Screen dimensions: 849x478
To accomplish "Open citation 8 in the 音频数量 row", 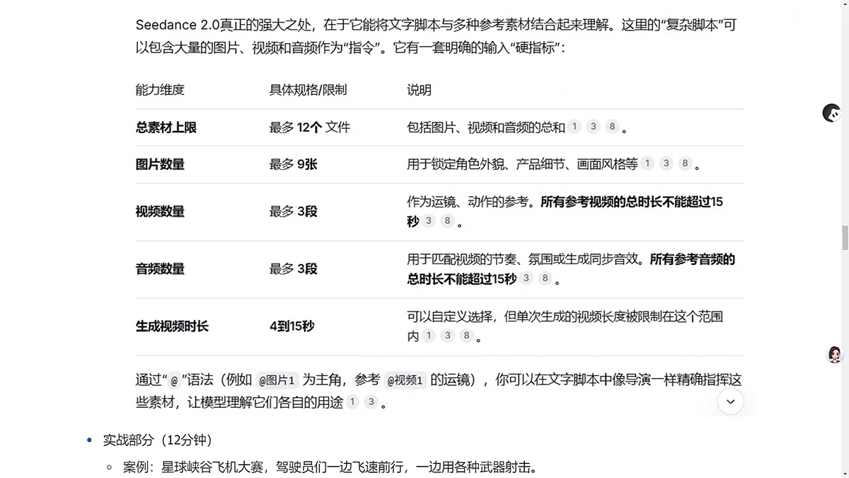I will [x=545, y=279].
